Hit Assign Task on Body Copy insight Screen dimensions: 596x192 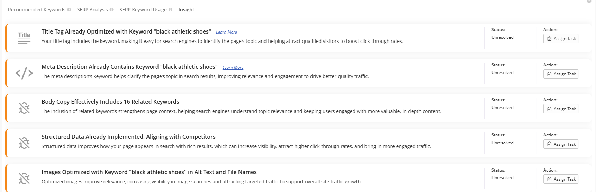point(561,109)
